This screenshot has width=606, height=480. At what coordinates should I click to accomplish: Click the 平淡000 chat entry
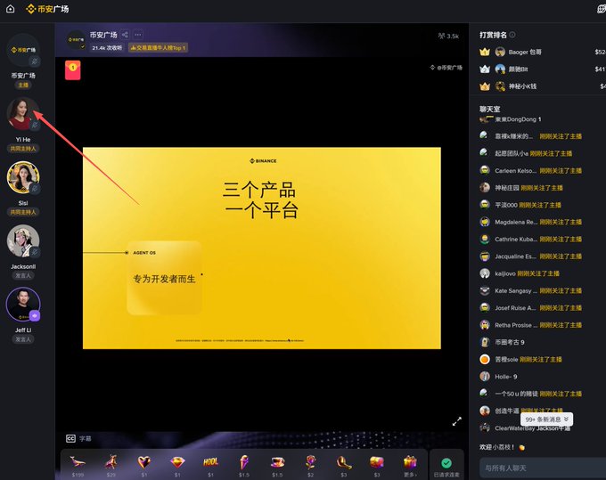(520, 205)
